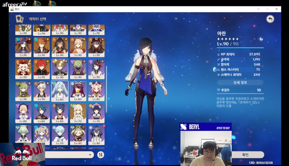
Task: Click the afreecaTV logo
Action: [15, 4]
